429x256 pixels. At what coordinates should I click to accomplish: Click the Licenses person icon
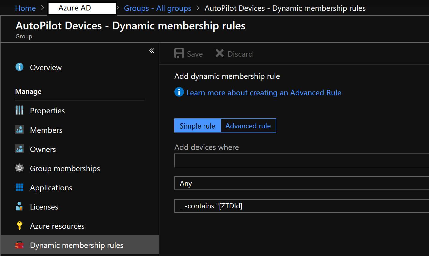(x=19, y=206)
